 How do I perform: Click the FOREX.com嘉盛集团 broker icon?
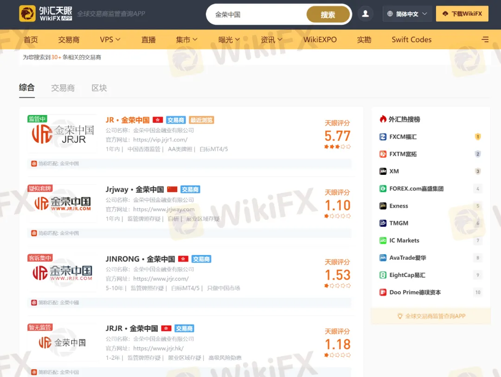tap(383, 188)
